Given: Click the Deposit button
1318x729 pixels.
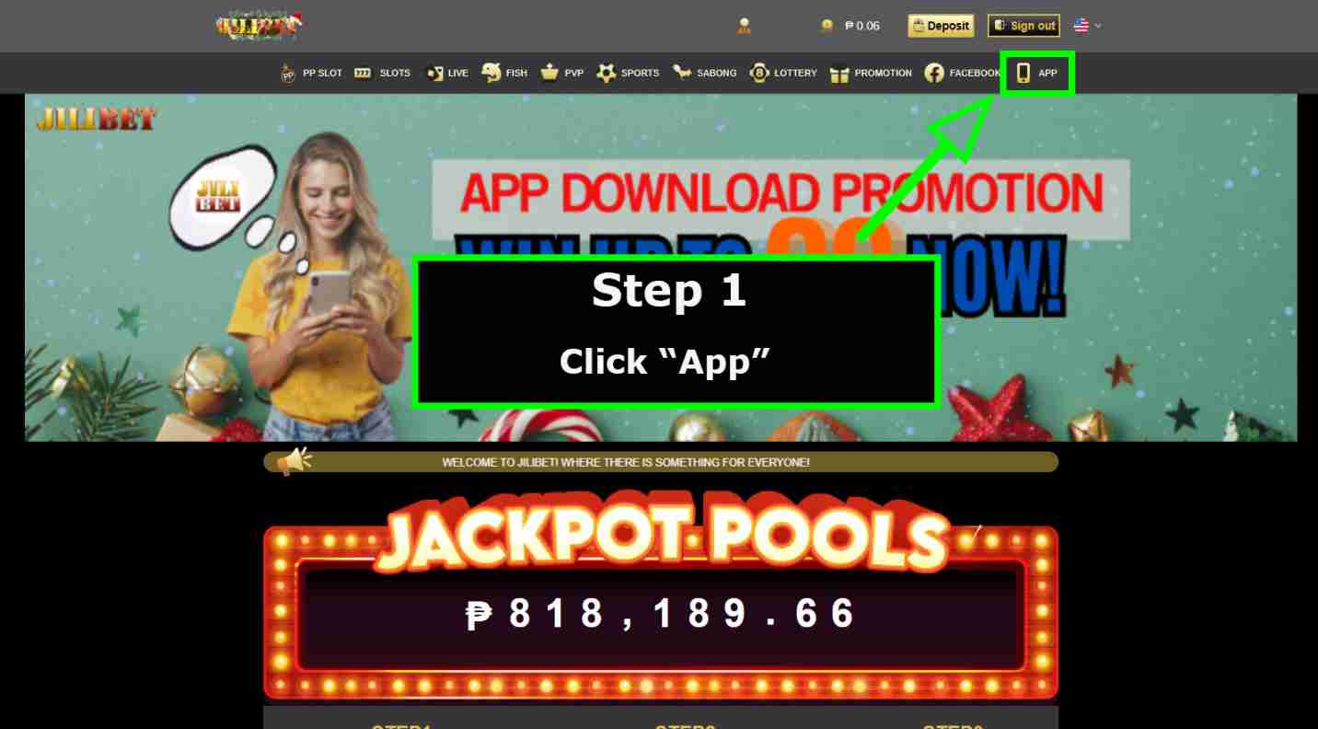Looking at the screenshot, I should 941,26.
